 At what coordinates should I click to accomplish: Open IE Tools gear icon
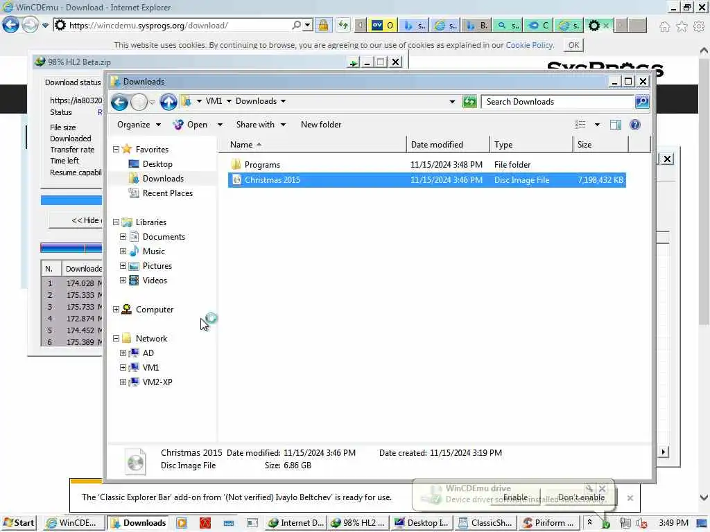pyautogui.click(x=699, y=27)
